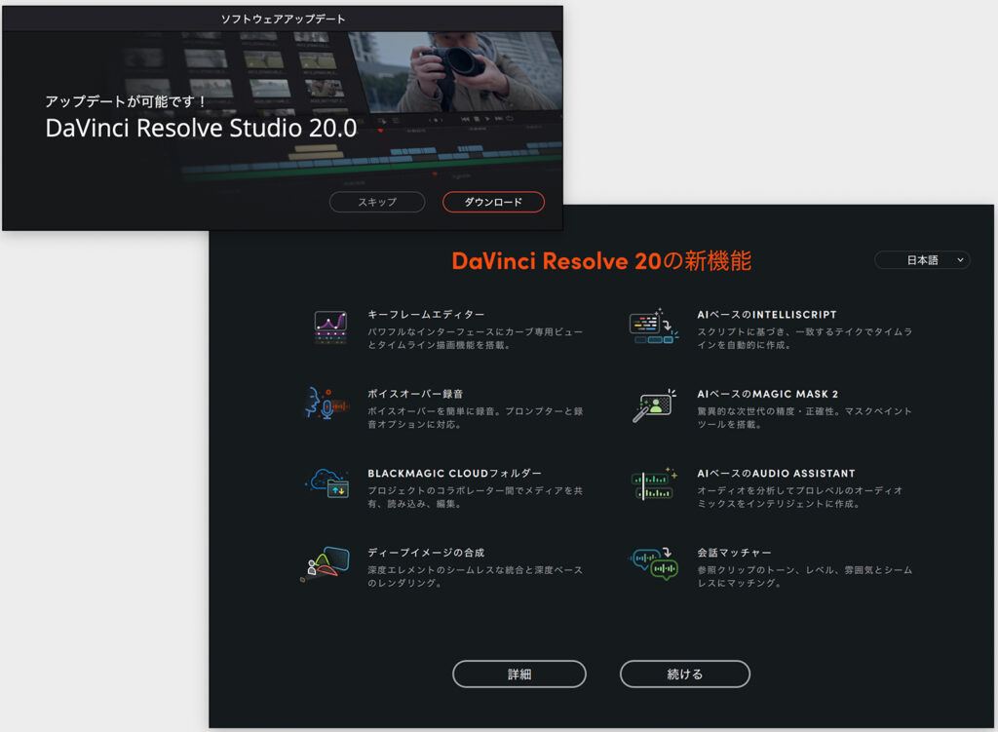This screenshot has height=732, width=998.
Task: Click the 続ける button
Action: 685,674
